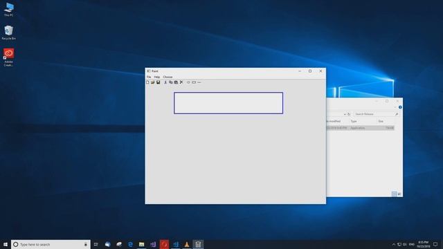Click the active Paint app icon in taskbar

(198, 244)
